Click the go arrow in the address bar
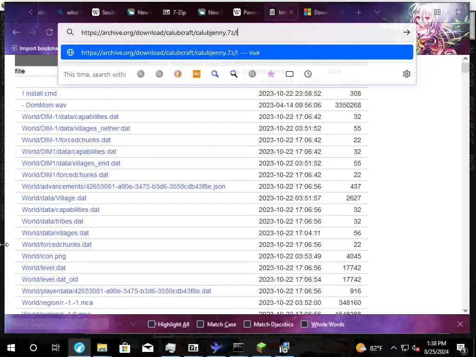The image size is (476, 357). (406, 32)
